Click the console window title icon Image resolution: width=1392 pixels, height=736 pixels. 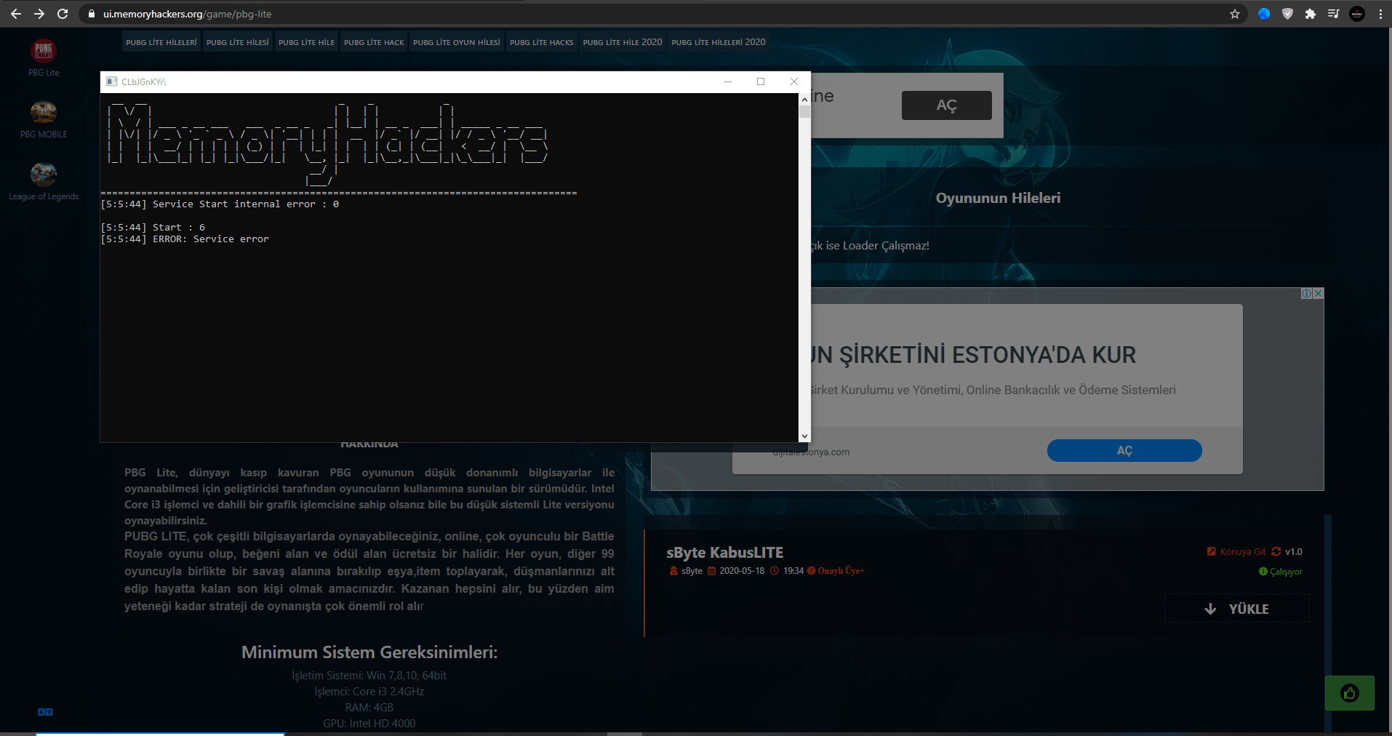(x=111, y=81)
